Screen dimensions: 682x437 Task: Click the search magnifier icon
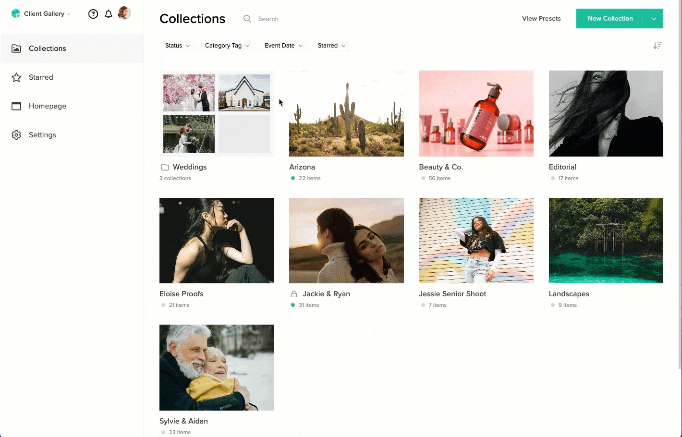click(247, 19)
